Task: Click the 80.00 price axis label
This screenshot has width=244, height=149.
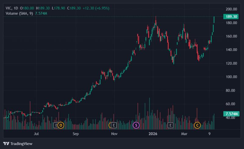Action: [x=231, y=90]
